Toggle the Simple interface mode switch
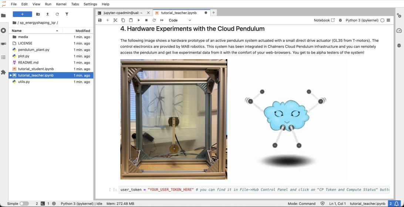 tap(24, 204)
